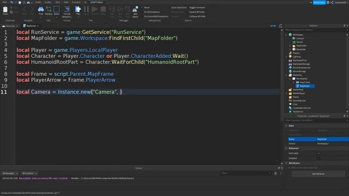Toggle the Disabled checkbox
The width and height of the screenshot is (349, 196).
(318, 158)
